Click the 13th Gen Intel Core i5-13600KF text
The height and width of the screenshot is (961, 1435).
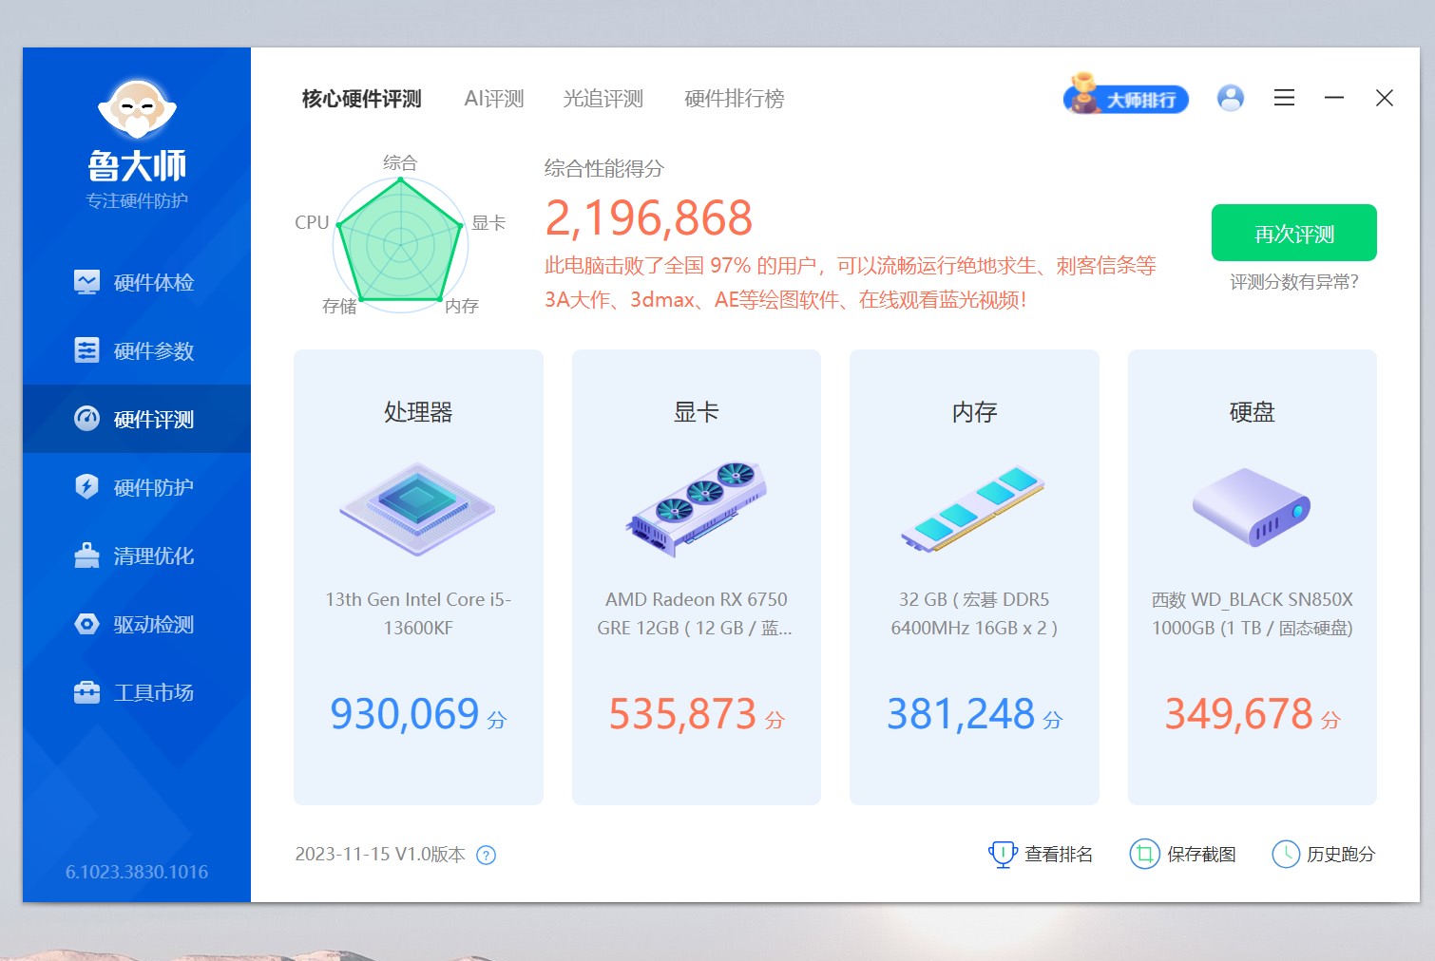click(418, 613)
